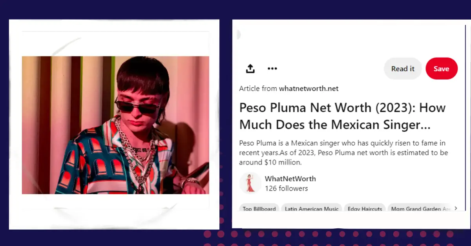Image resolution: width=471 pixels, height=246 pixels.
Task: Show more tags with the right chevron
Action: tap(455, 208)
